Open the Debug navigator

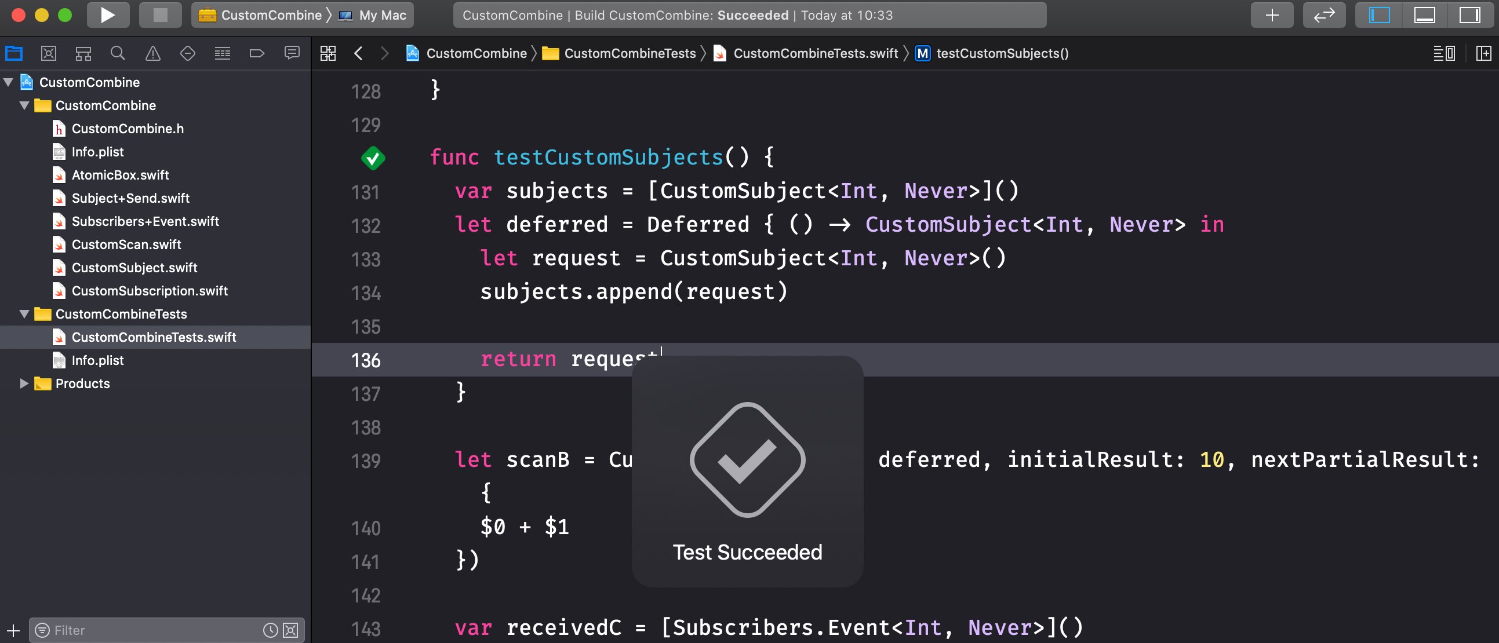pos(222,53)
